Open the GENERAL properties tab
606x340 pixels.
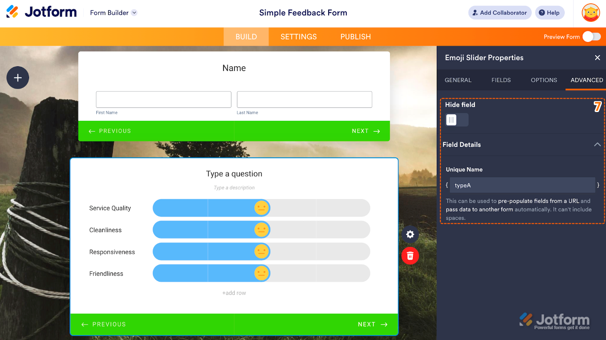pyautogui.click(x=458, y=80)
